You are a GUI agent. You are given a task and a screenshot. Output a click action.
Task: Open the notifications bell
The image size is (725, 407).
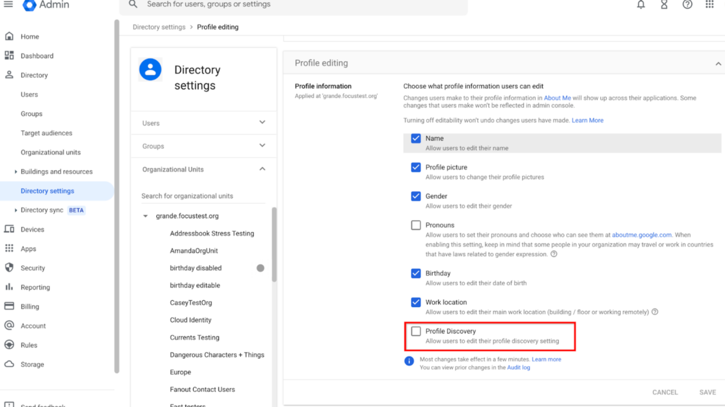click(641, 5)
